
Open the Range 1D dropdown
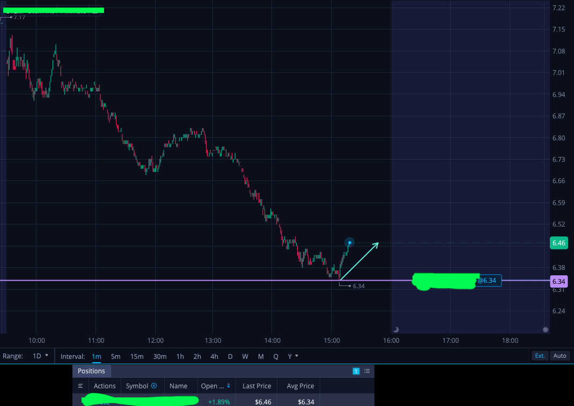coord(41,356)
